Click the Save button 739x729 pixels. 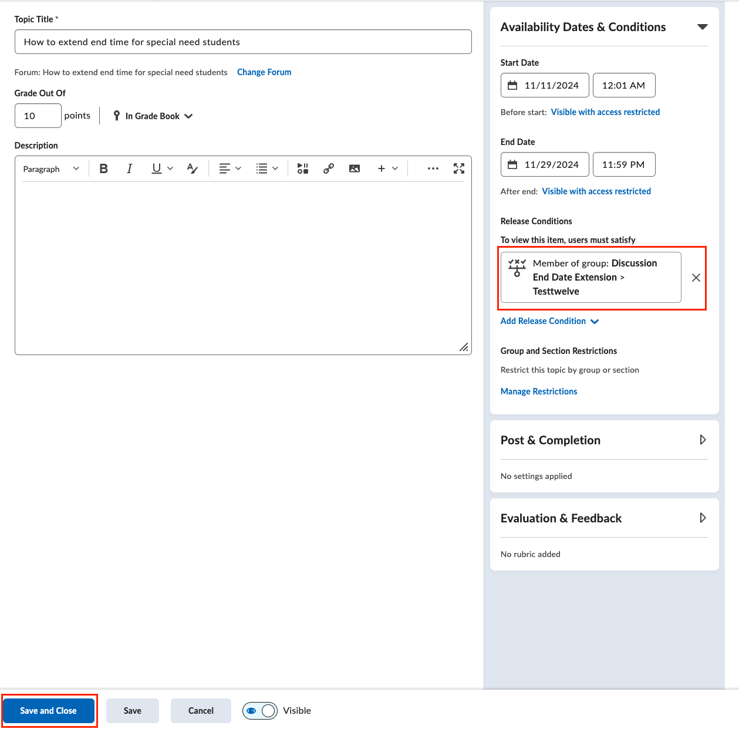[x=133, y=711]
